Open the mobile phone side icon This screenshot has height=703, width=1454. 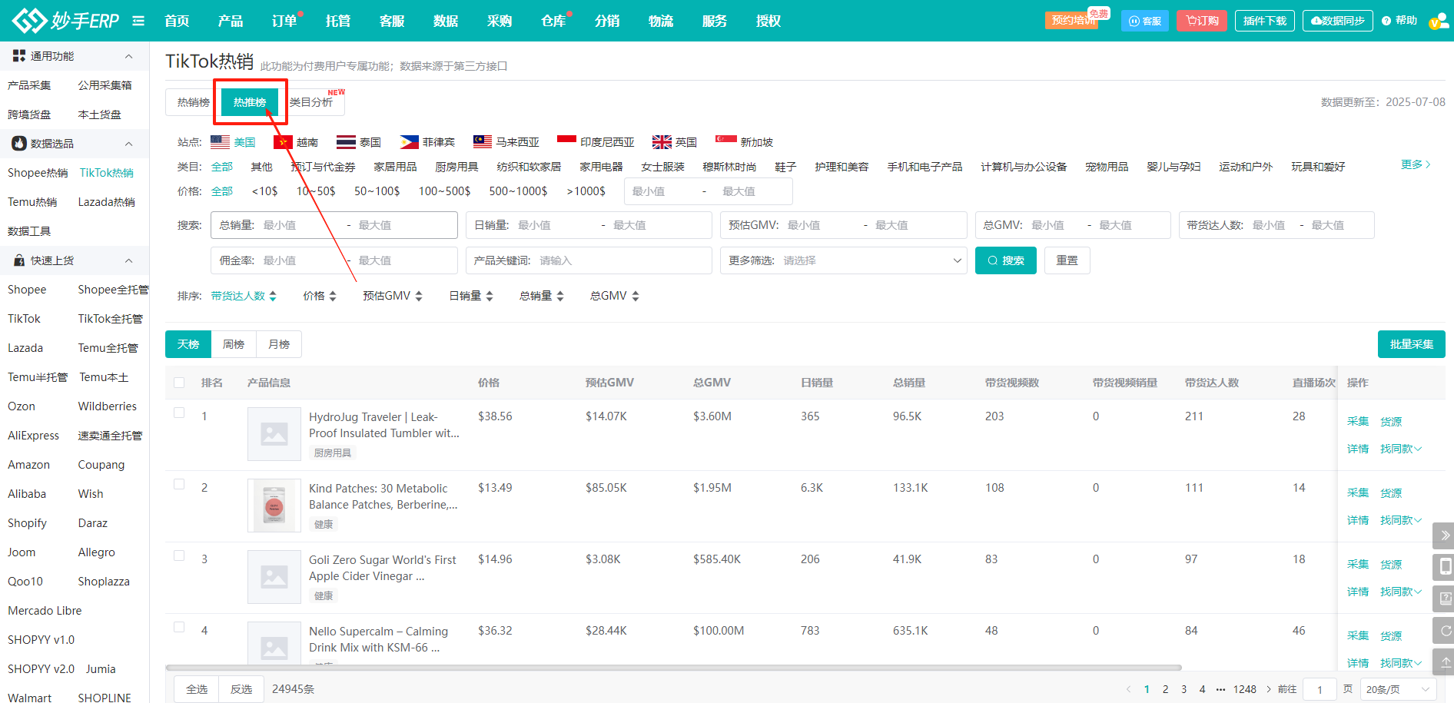click(x=1445, y=567)
